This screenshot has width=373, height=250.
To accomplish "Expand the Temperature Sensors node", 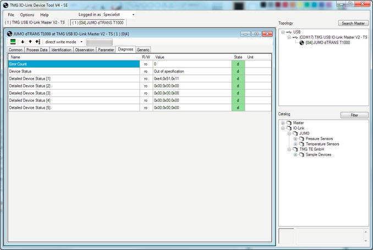I will click(x=295, y=144).
